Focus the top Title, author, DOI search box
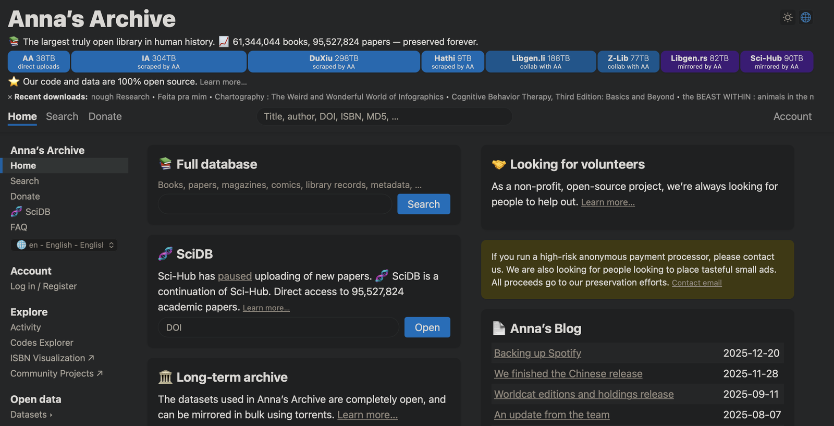 pyautogui.click(x=384, y=116)
